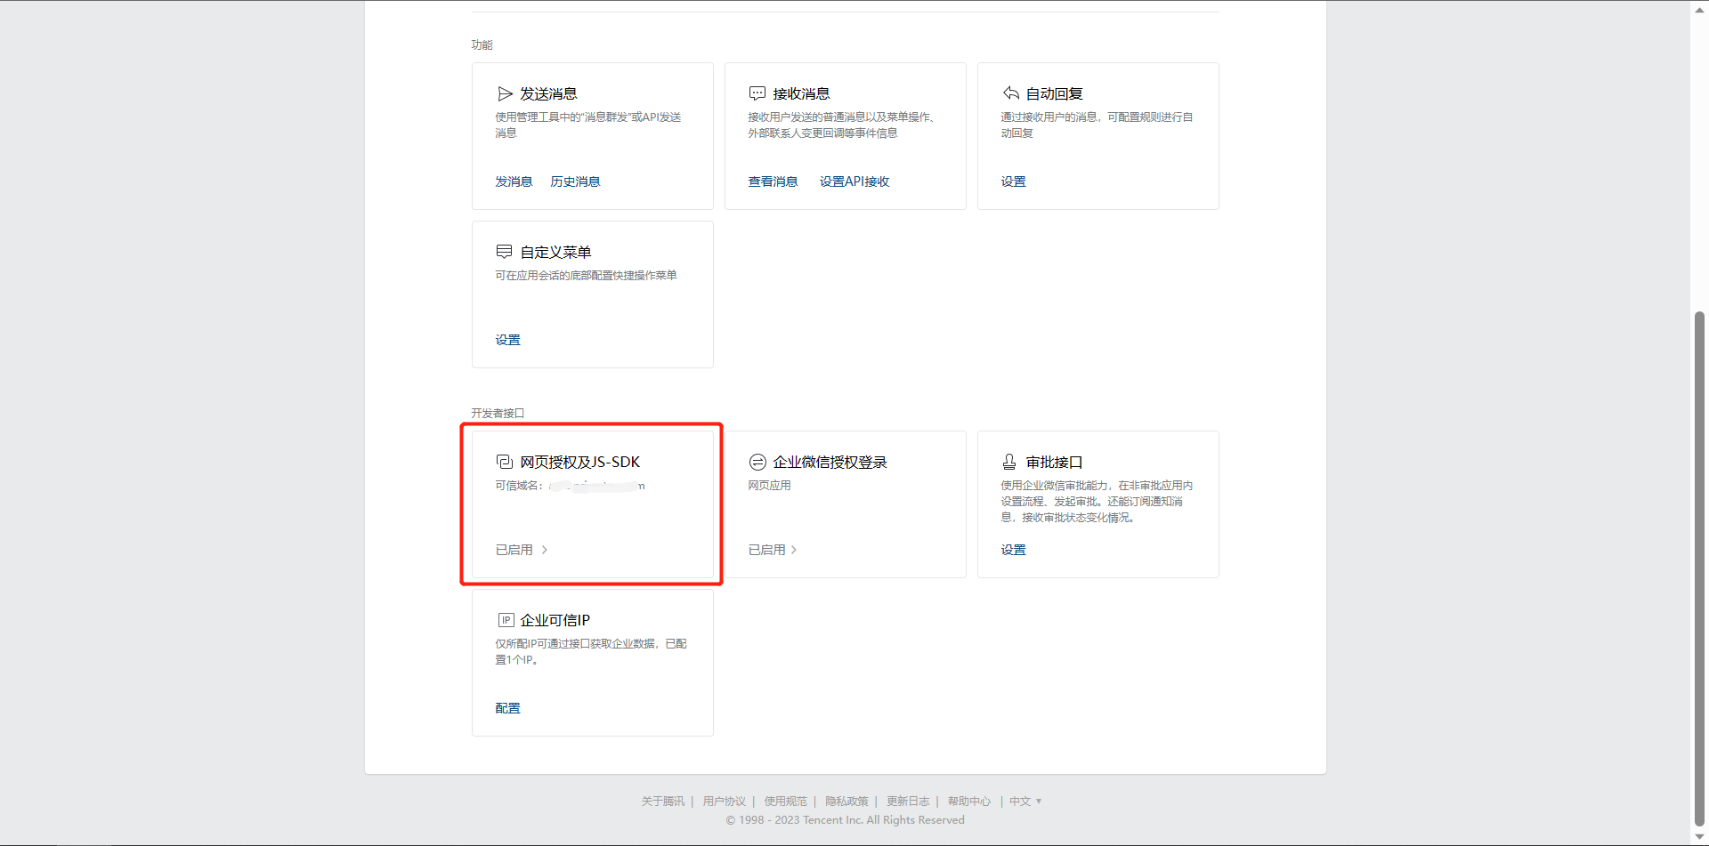Open 隐私政策 in the footer
Image resolution: width=1709 pixels, height=846 pixels.
click(x=846, y=802)
